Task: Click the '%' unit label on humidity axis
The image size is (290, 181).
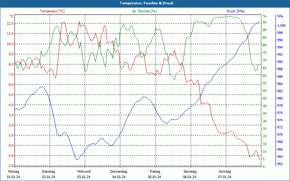Action: click(x=265, y=16)
